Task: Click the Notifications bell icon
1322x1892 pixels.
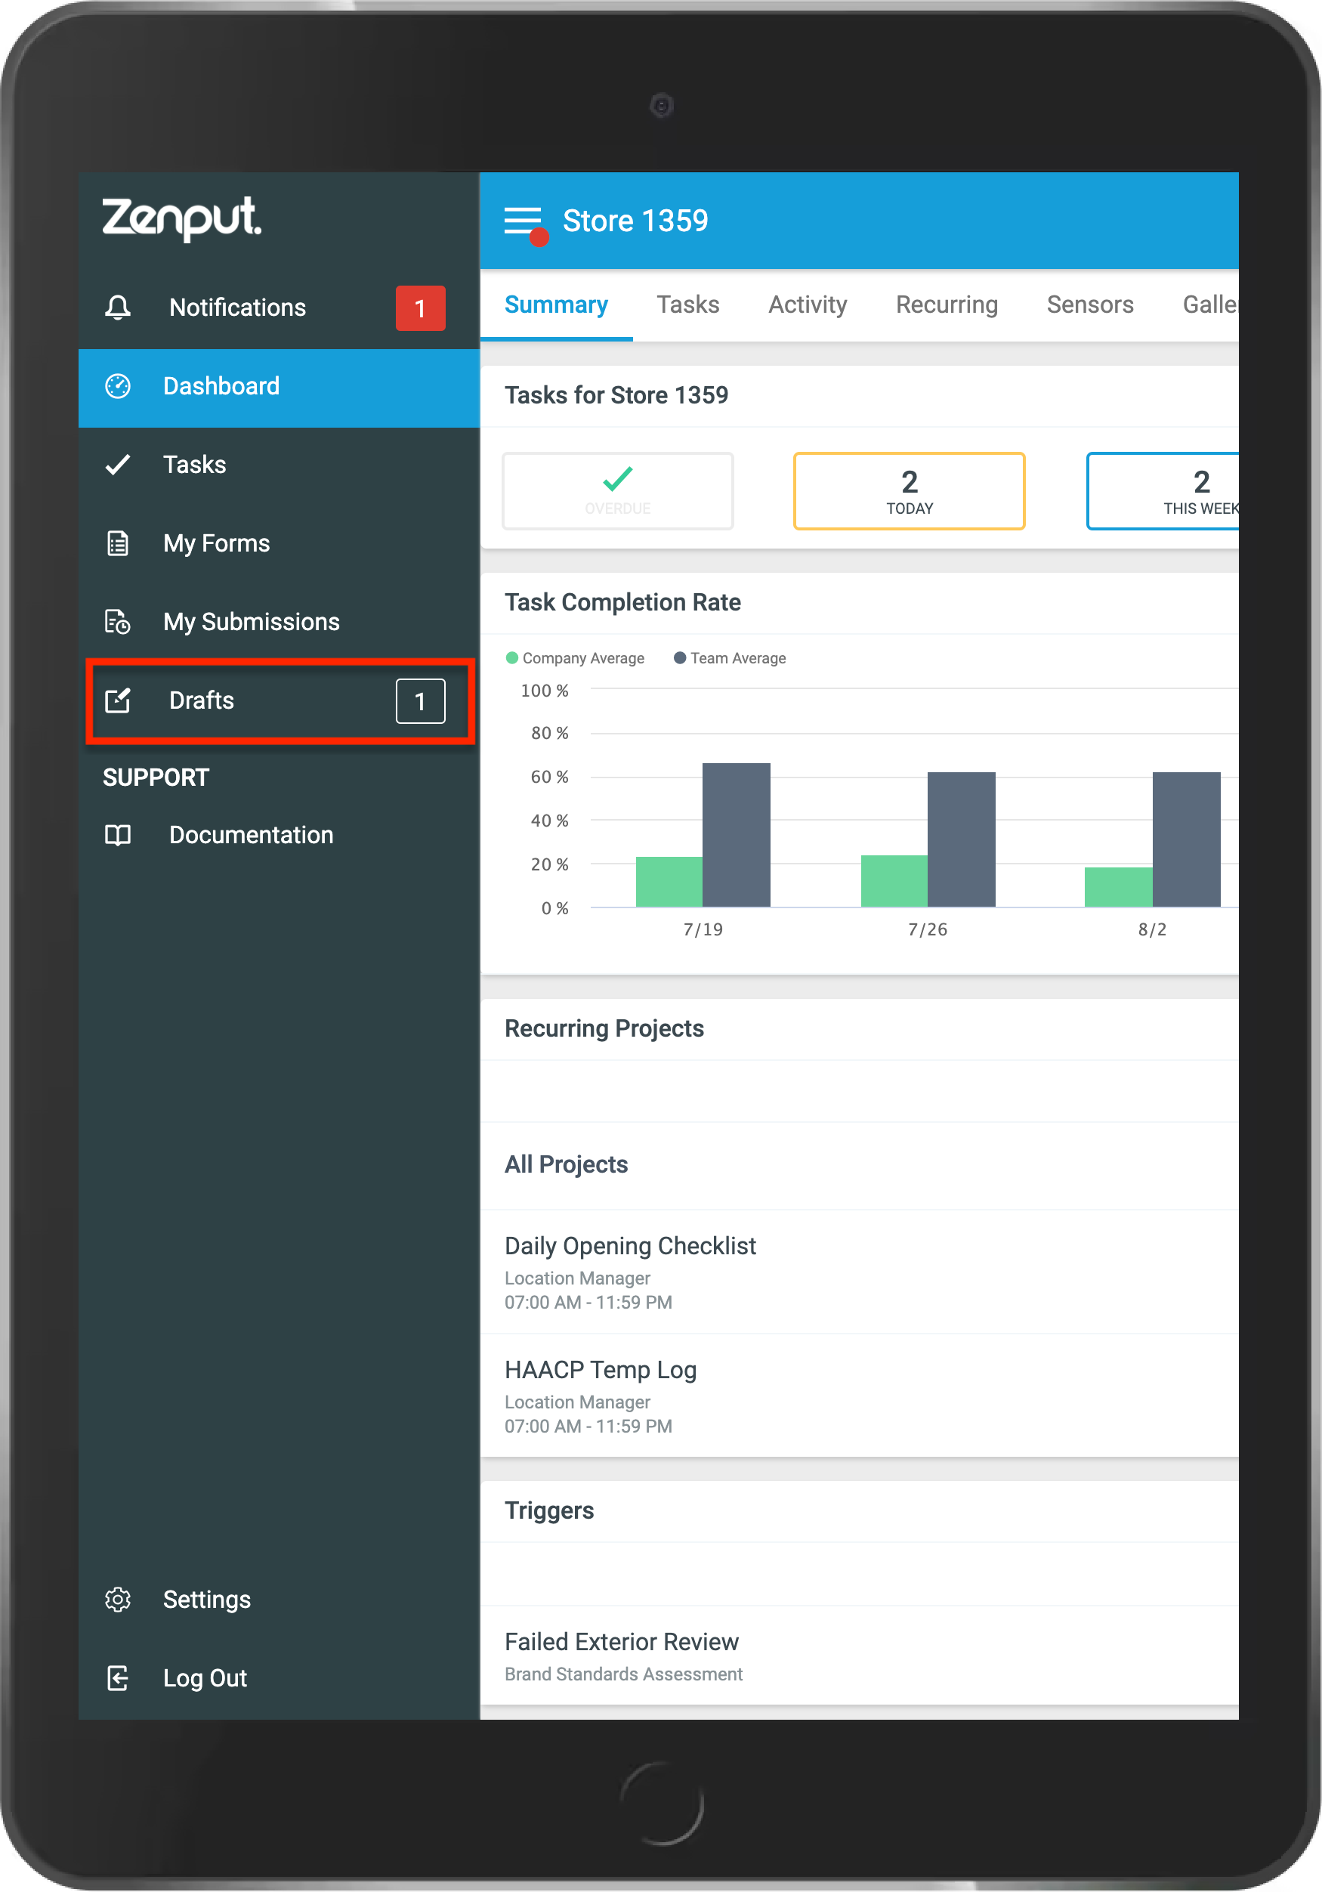Action: [118, 308]
